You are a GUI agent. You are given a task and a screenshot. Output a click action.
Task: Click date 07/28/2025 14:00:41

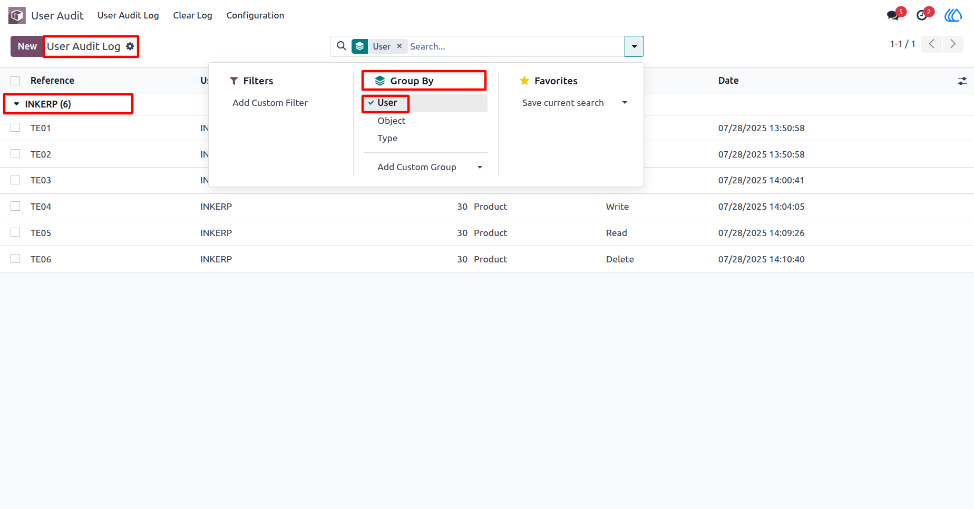[x=761, y=180]
